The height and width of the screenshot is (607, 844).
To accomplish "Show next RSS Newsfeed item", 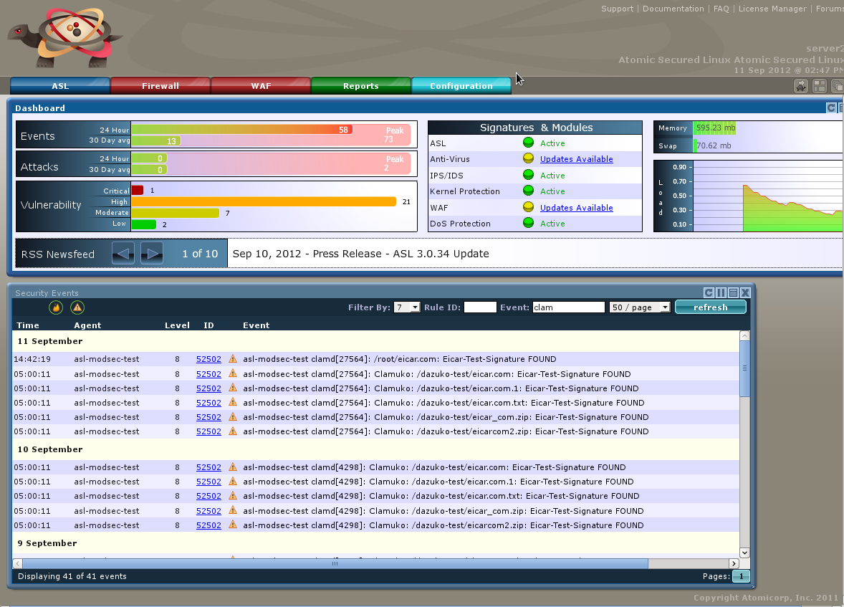I will pos(152,253).
